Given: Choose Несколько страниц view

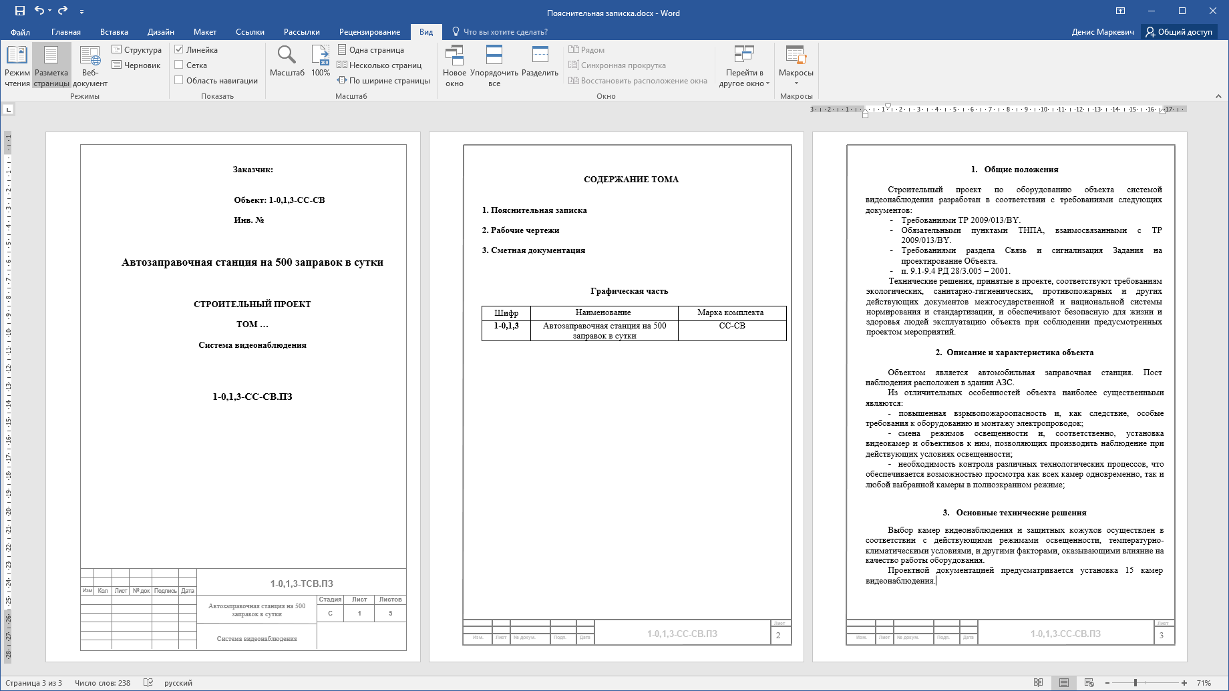Looking at the screenshot, I should point(379,65).
